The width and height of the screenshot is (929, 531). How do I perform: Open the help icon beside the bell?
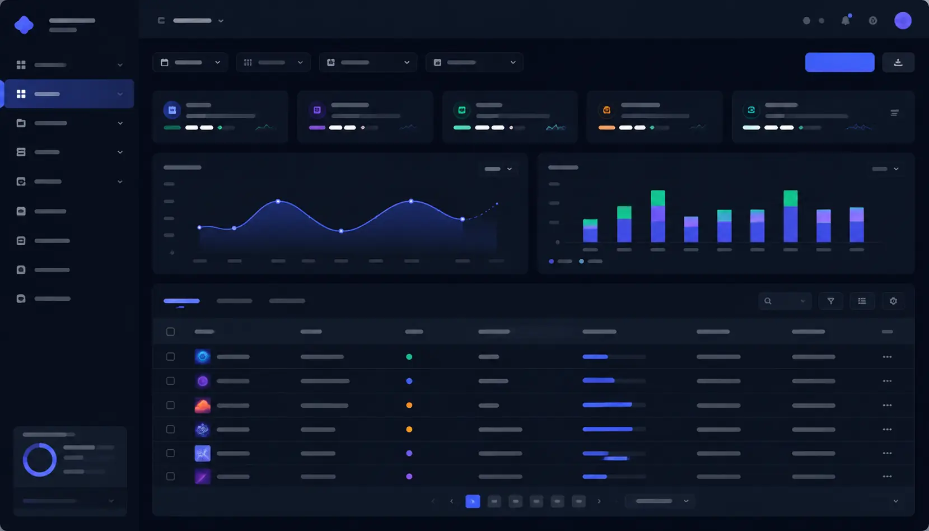point(873,21)
